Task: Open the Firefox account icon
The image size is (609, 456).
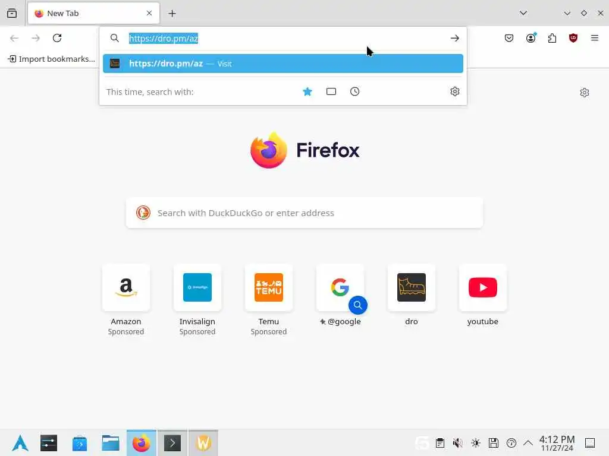Action: tap(531, 37)
